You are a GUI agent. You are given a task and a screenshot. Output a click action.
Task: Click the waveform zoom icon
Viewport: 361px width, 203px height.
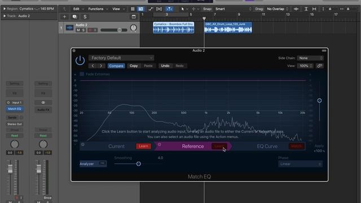point(296,9)
